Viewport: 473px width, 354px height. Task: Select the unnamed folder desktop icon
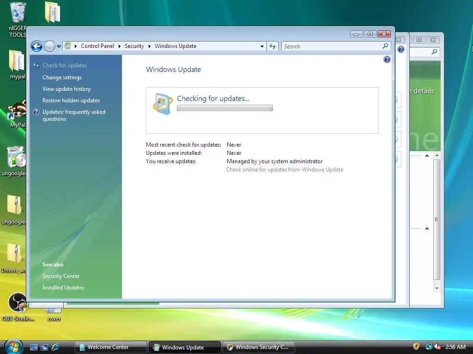(x=53, y=12)
